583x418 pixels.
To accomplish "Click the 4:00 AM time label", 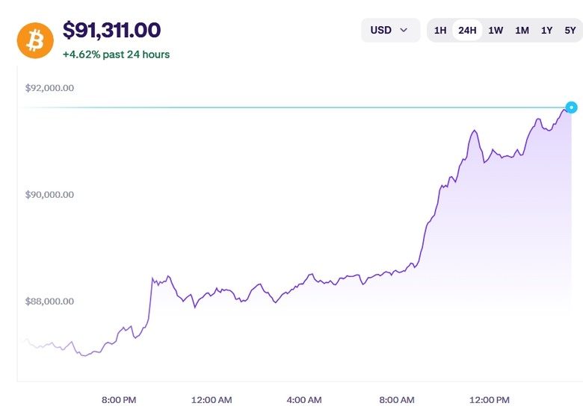I will tap(304, 400).
